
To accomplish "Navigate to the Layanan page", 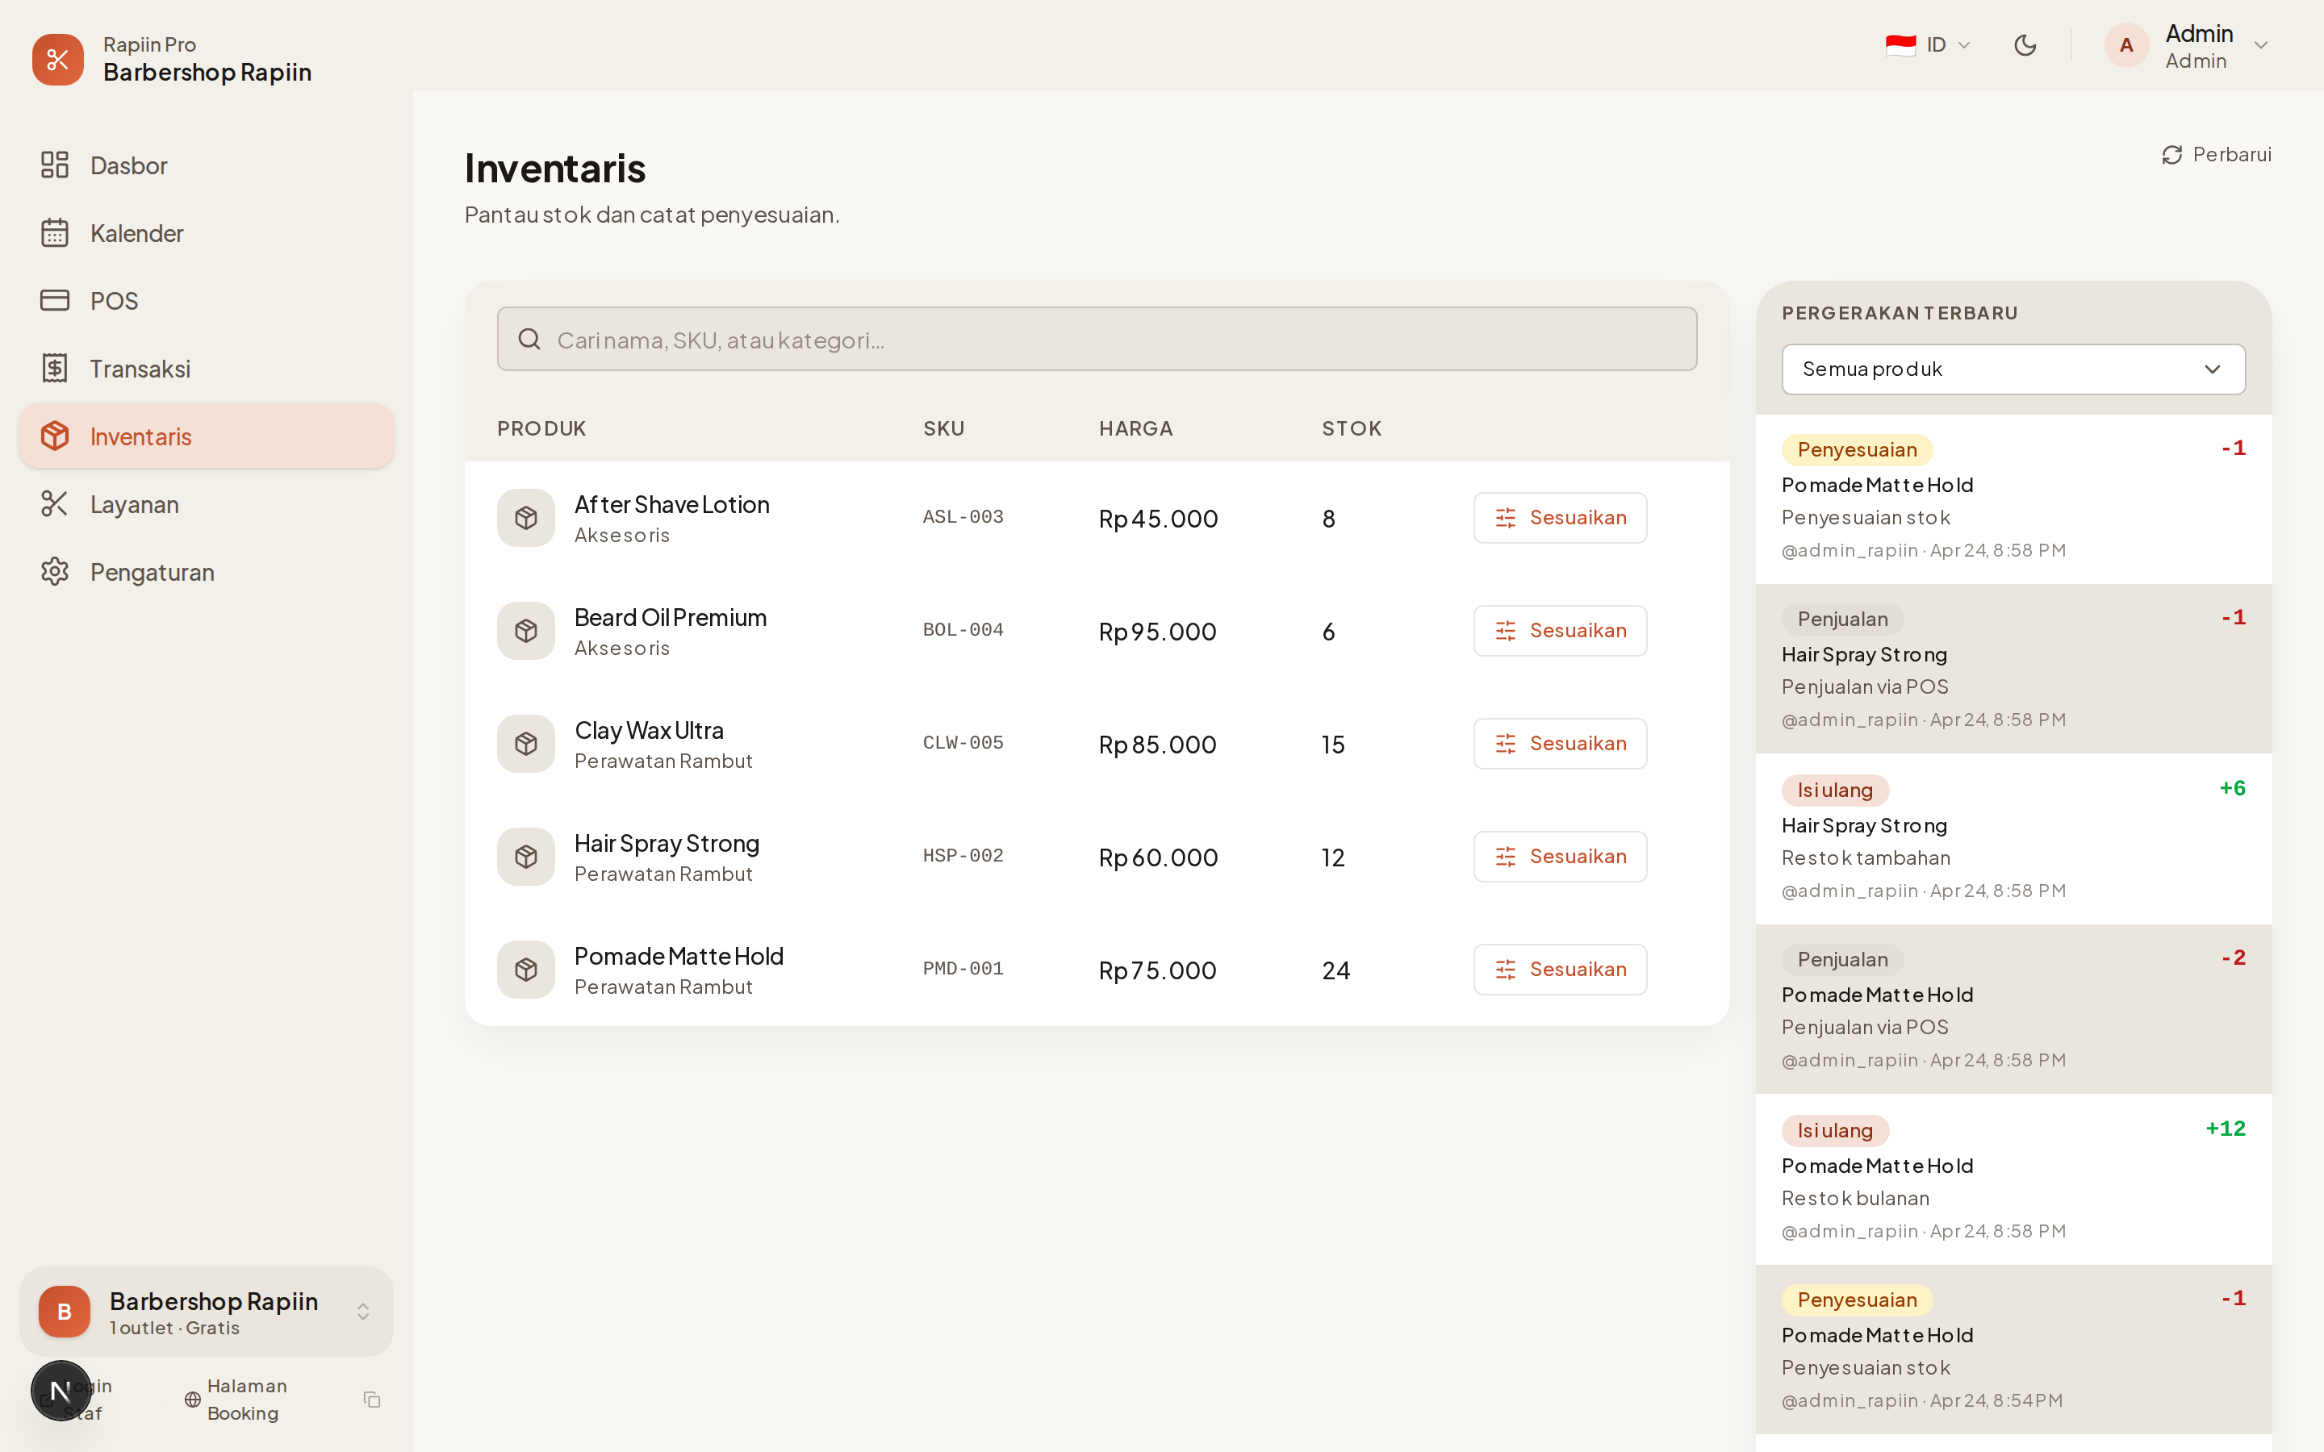I will [x=133, y=504].
